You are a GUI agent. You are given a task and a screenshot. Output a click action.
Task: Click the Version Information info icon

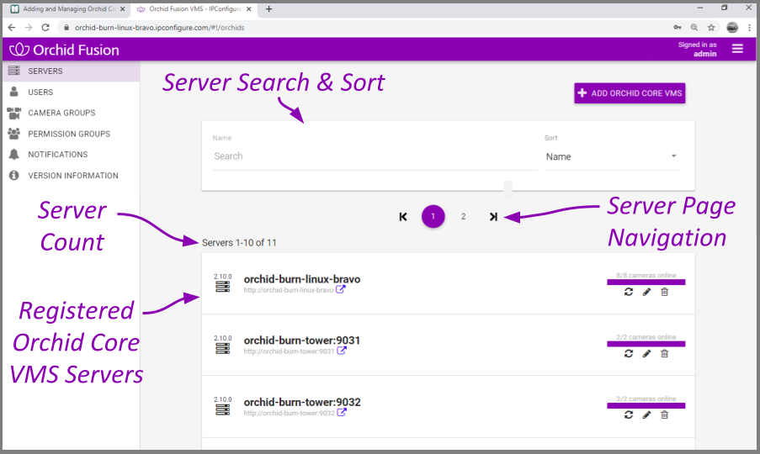point(14,175)
